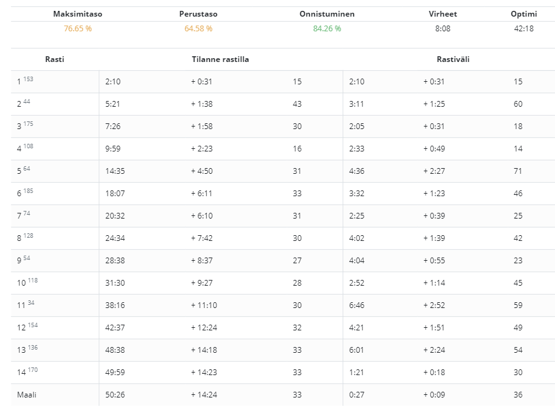The height and width of the screenshot is (409, 555).
Task: Click control 12 with code 154
Action: point(27,328)
